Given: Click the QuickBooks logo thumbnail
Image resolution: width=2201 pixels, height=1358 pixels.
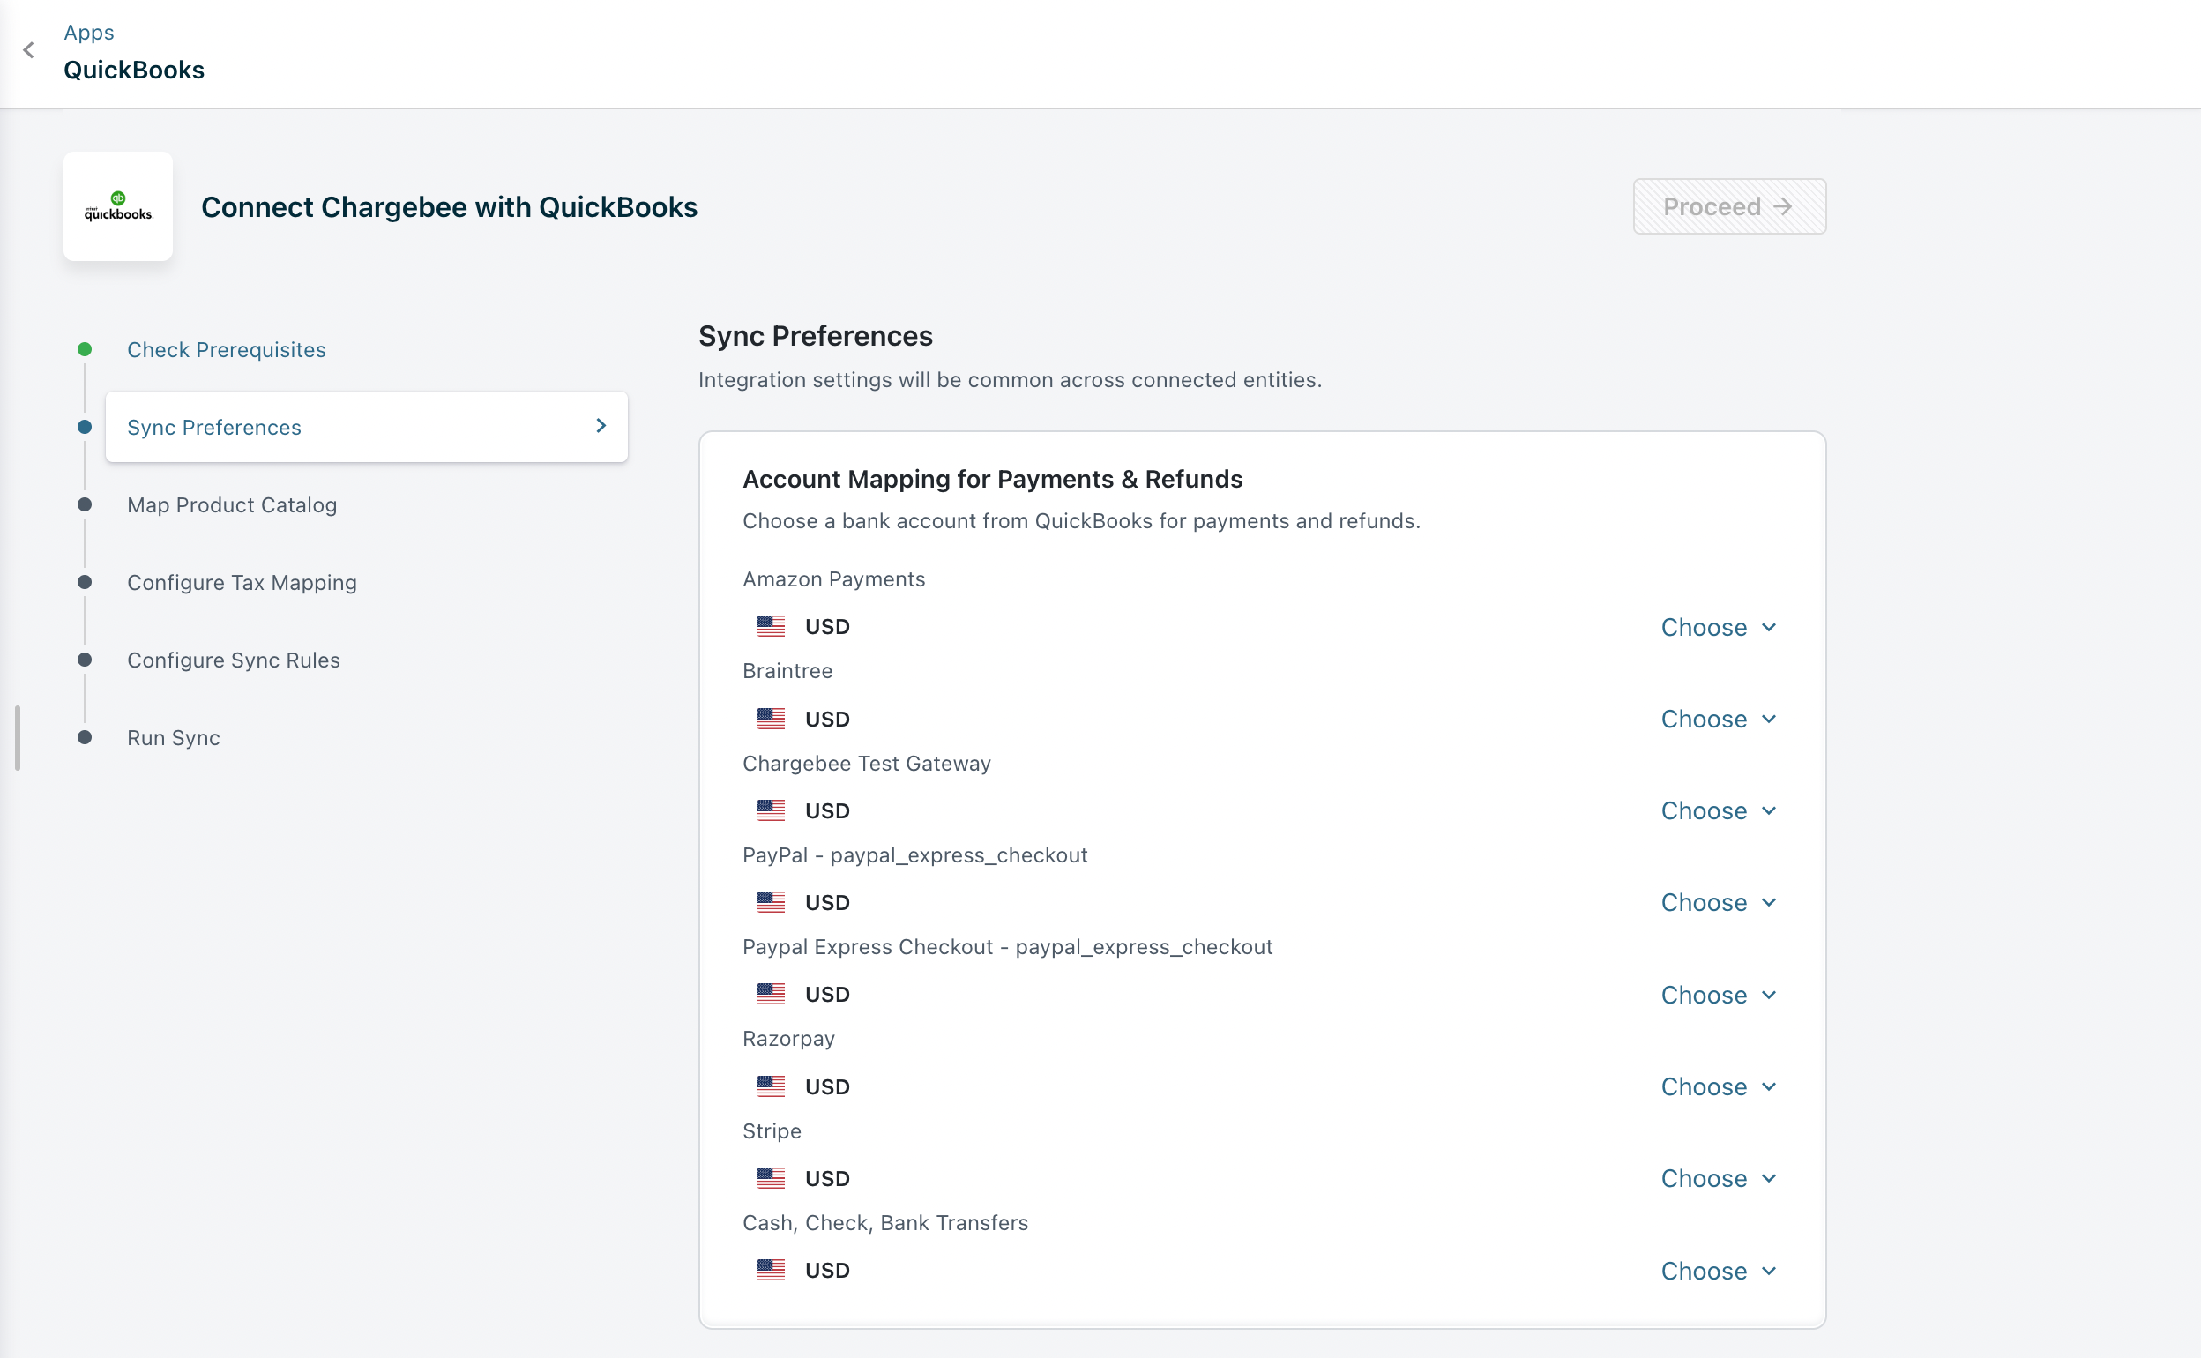Looking at the screenshot, I should click(x=117, y=206).
